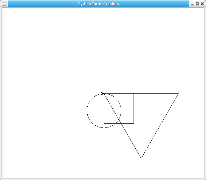
Task: Click the 'Python Turtle Graphics' title text
Action: click(x=99, y=4)
